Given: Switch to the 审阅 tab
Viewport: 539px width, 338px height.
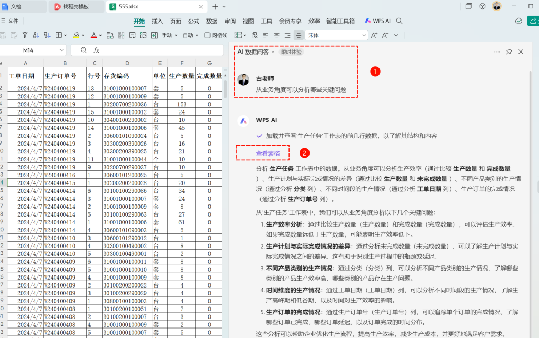Looking at the screenshot, I should tap(230, 21).
